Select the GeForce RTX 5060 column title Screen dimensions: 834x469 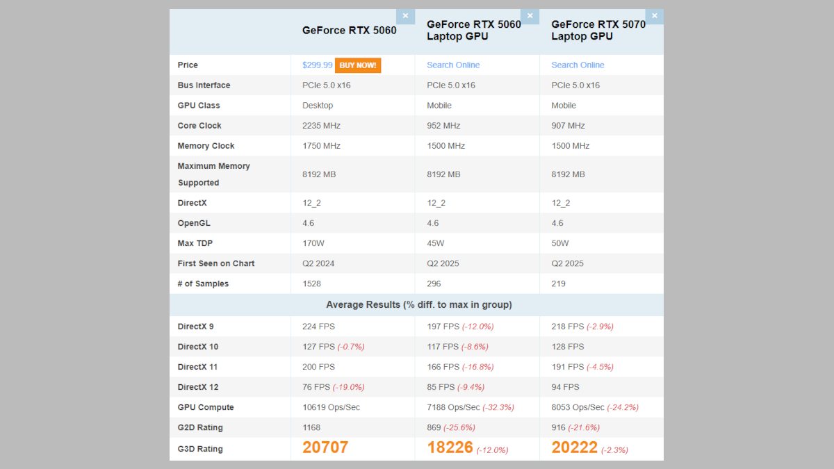349,31
